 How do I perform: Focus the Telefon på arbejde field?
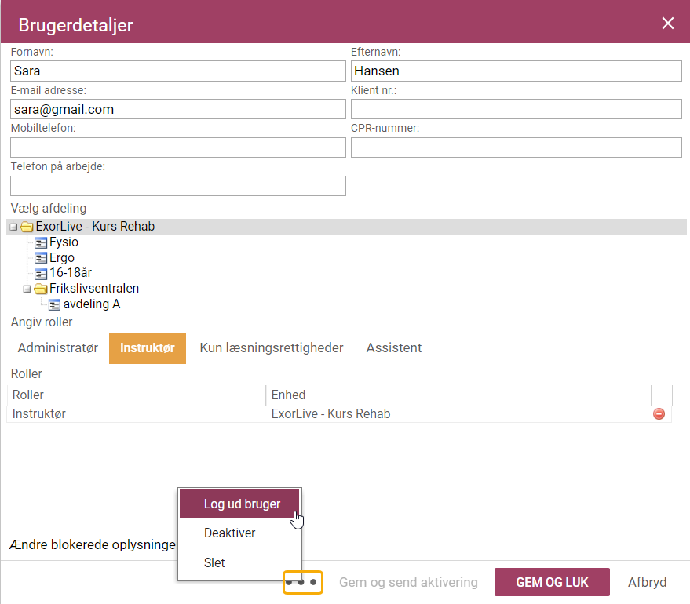pyautogui.click(x=177, y=186)
